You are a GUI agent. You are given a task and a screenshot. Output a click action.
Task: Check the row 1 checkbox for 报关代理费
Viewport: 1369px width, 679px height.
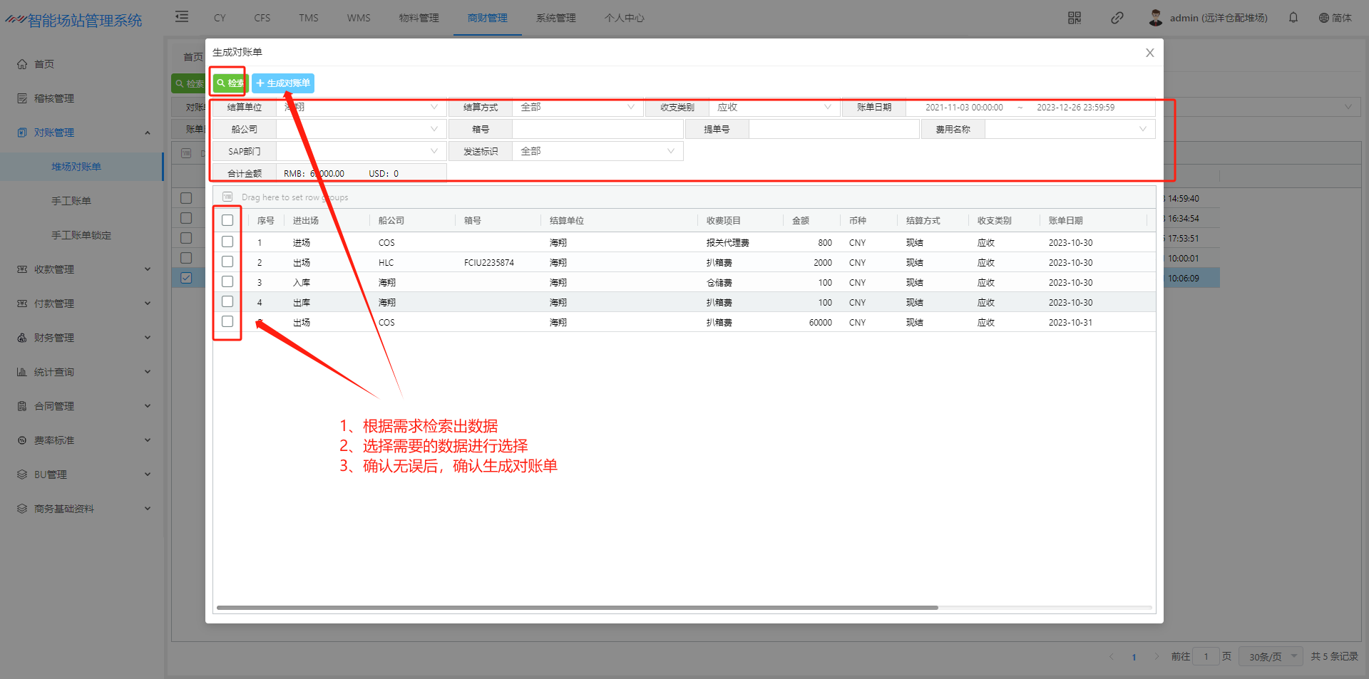point(227,242)
